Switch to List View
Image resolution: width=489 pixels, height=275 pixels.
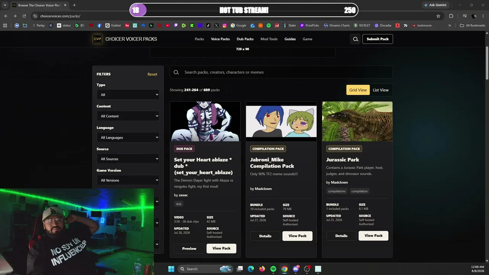tap(381, 90)
